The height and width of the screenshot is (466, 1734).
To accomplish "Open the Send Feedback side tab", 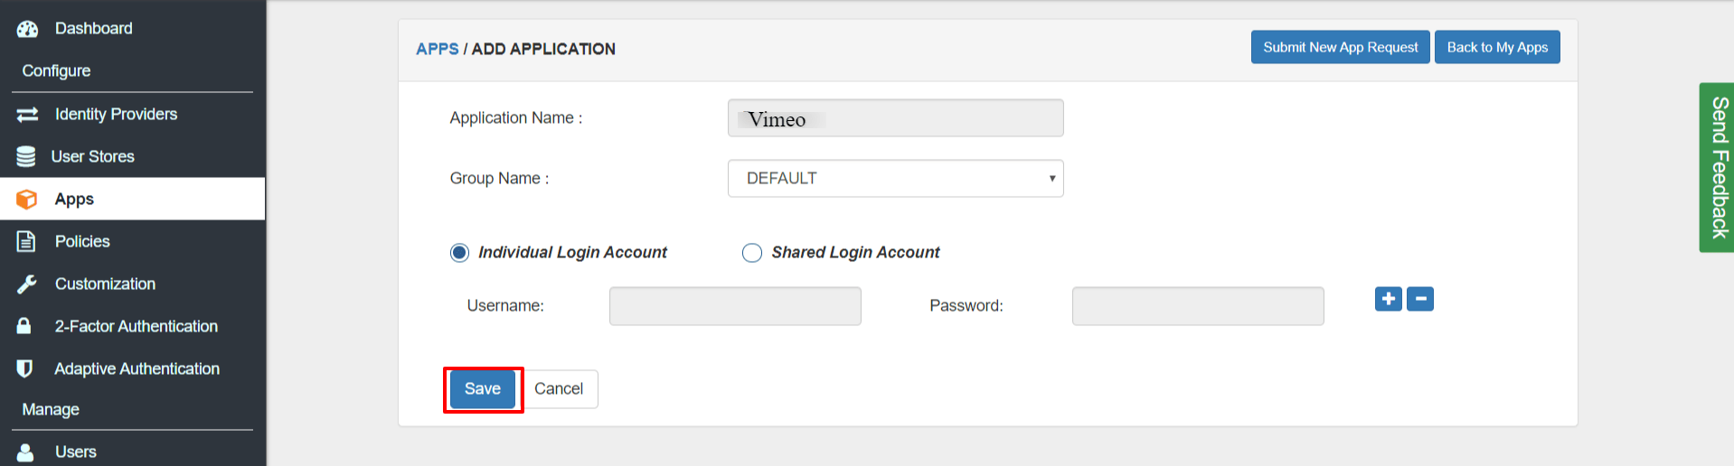I will point(1717,168).
